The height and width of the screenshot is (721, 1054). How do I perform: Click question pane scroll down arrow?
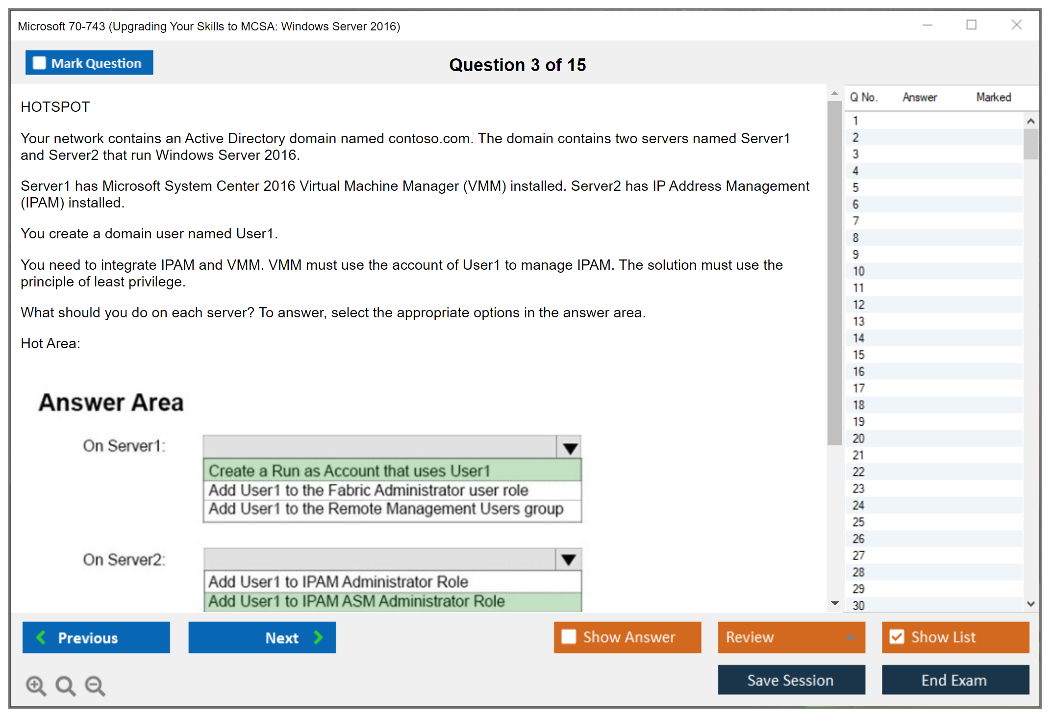point(835,603)
